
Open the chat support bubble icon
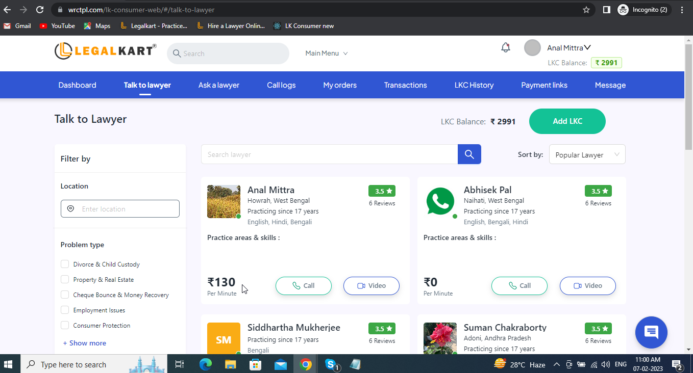coord(651,332)
